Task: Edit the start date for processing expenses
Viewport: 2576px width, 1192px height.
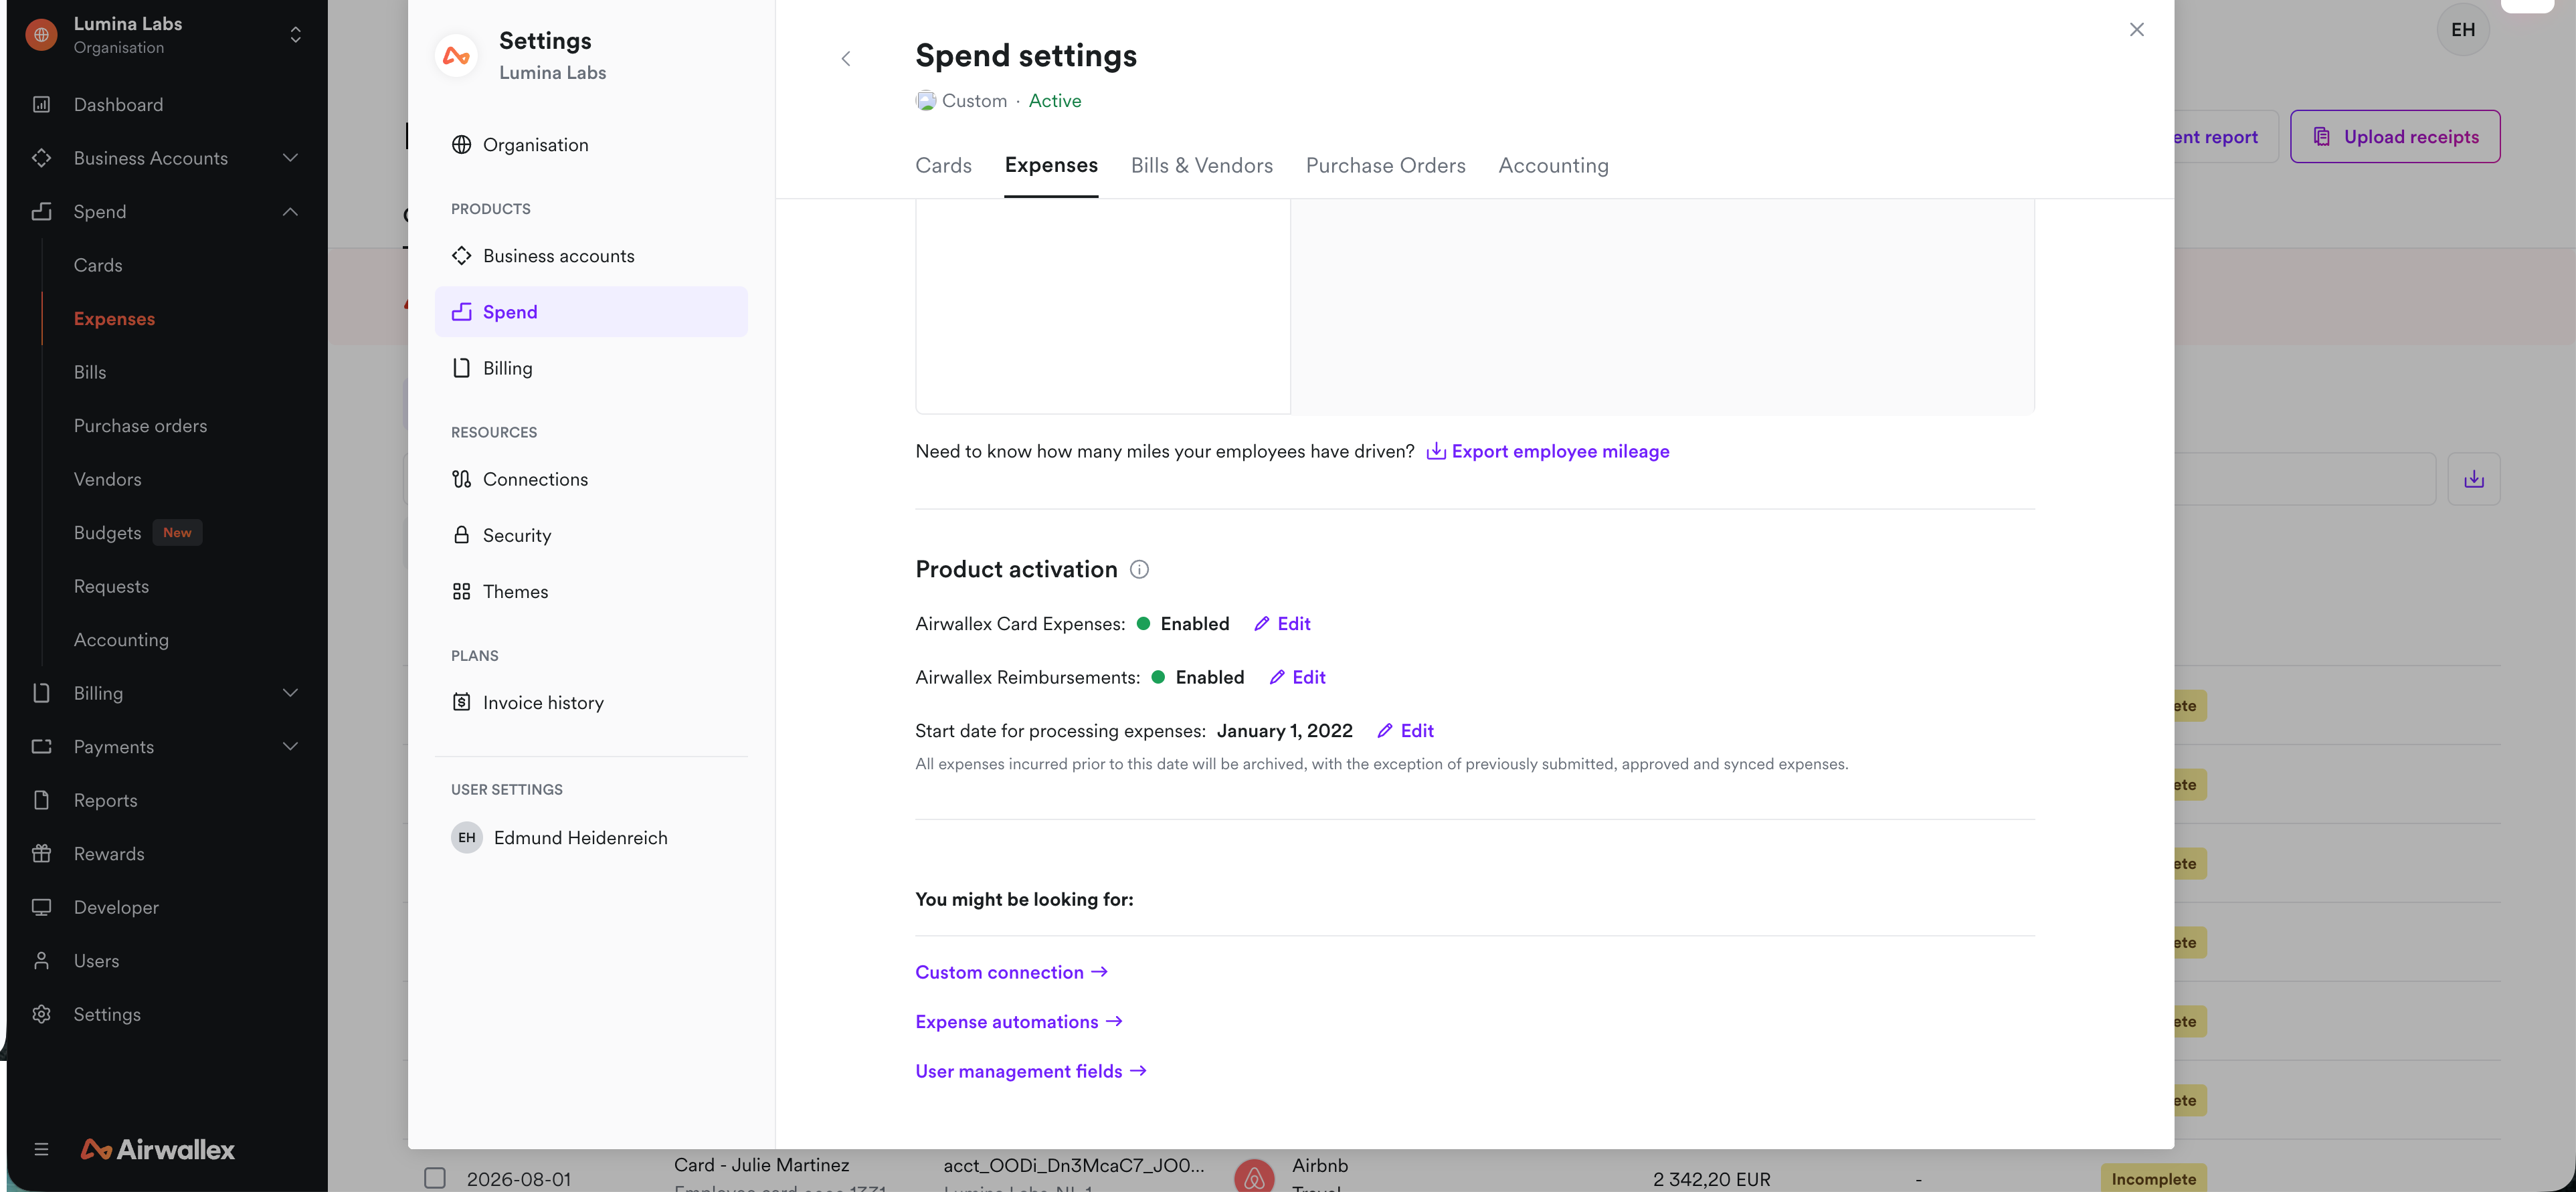Action: click(1405, 730)
